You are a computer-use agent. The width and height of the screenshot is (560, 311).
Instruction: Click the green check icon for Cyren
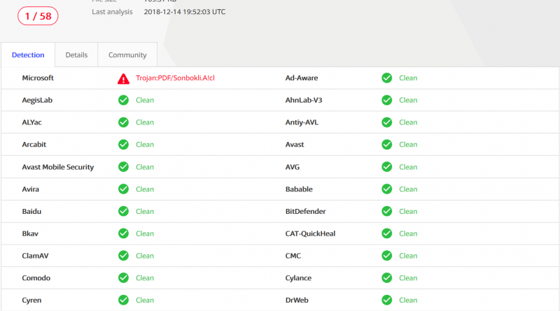click(124, 300)
